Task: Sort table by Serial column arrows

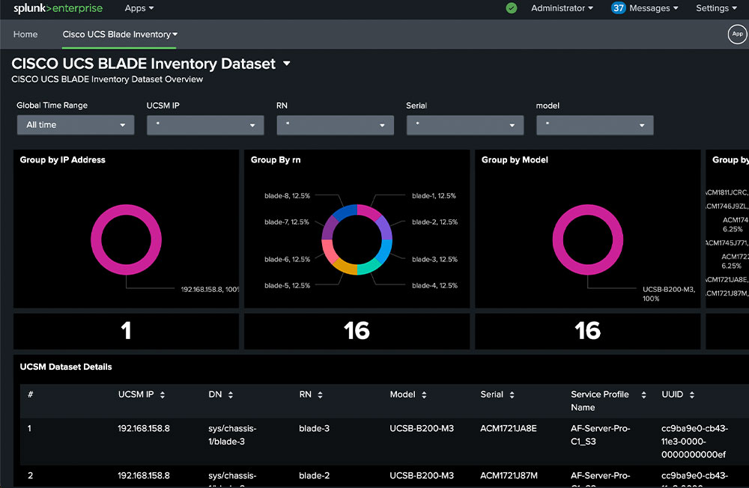Action: click(512, 395)
